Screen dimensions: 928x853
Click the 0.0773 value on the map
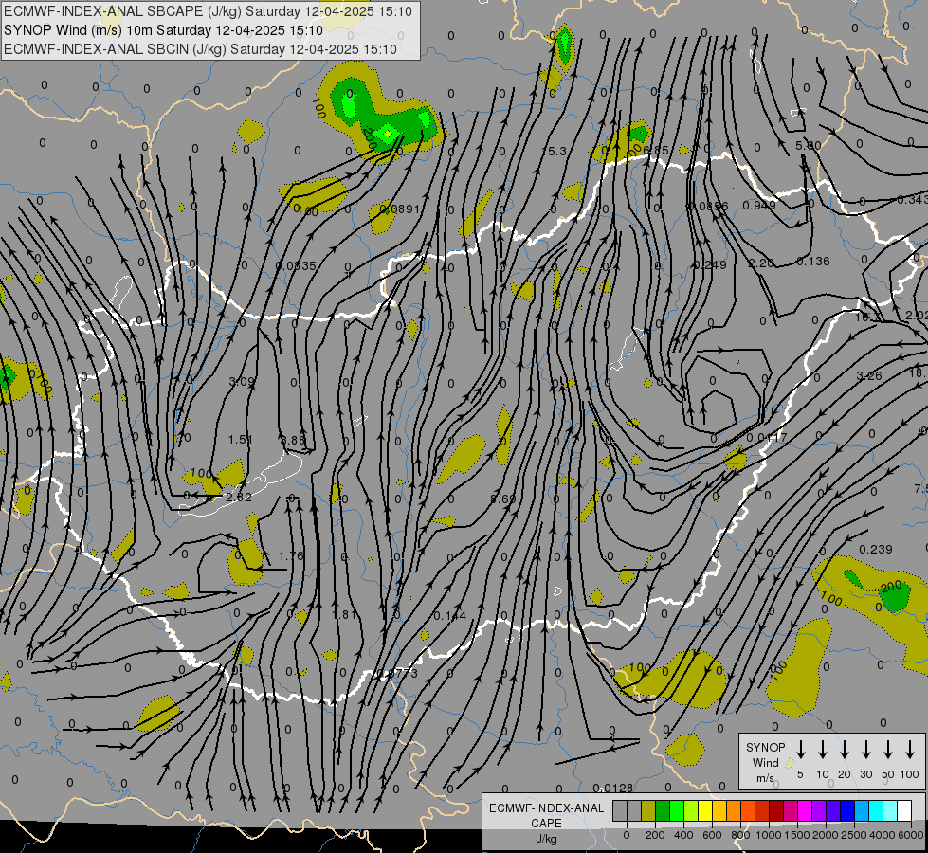click(x=398, y=673)
